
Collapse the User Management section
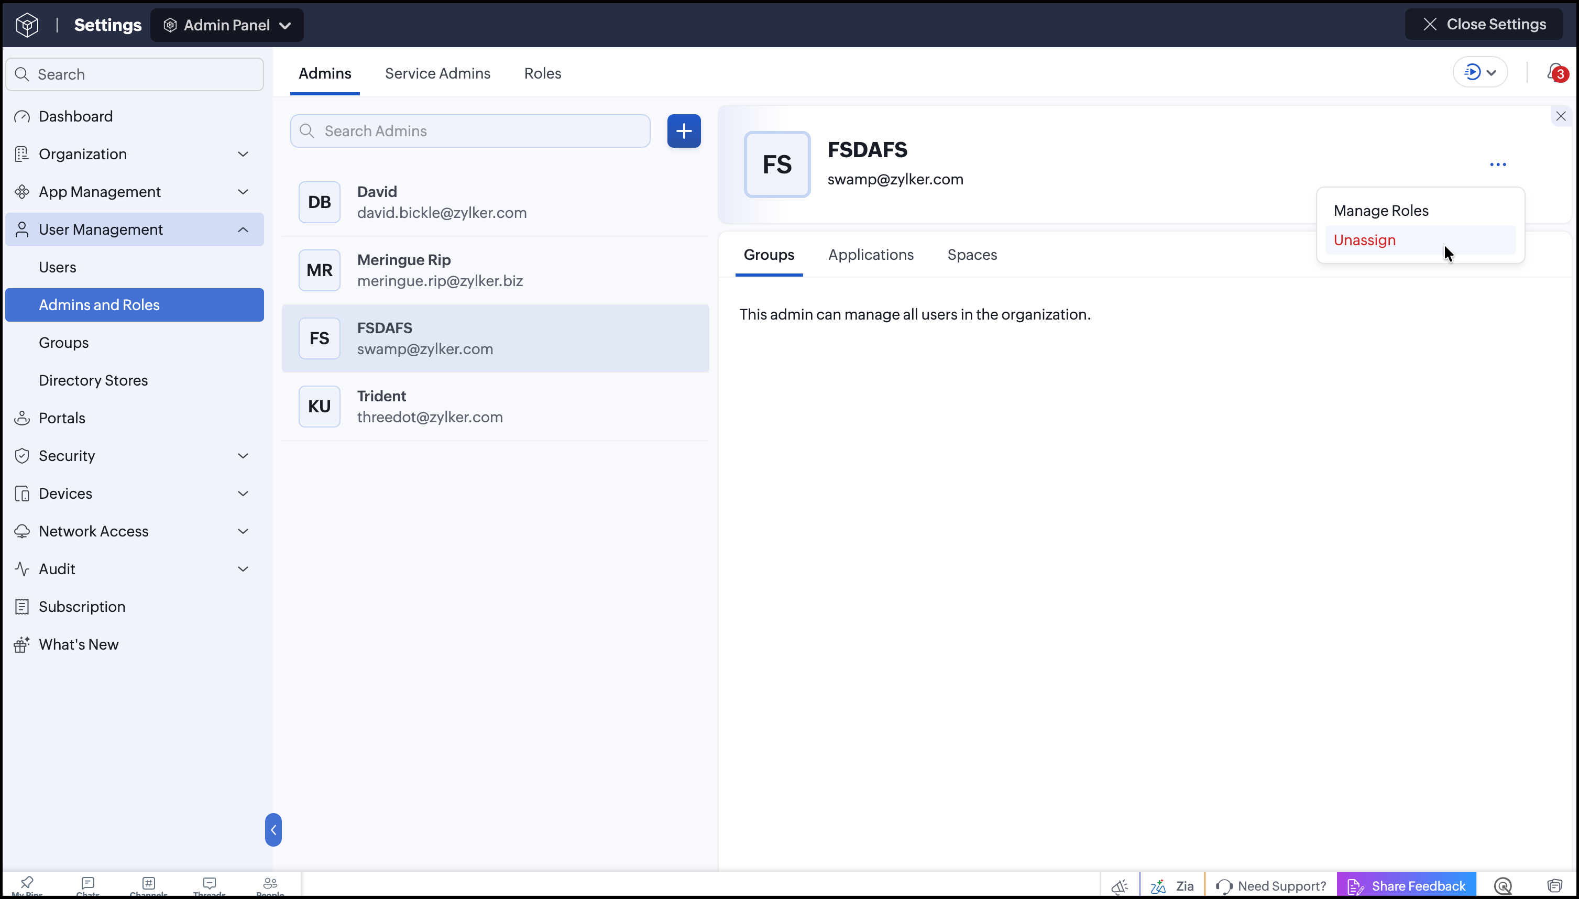[x=135, y=229]
